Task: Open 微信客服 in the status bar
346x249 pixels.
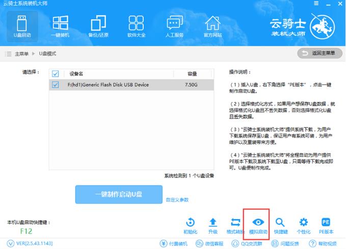Action: [x=209, y=243]
